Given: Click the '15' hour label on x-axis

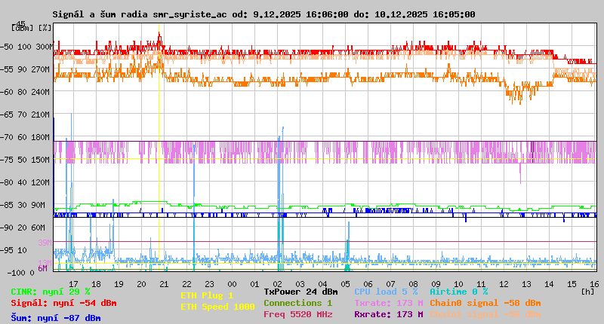Looking at the screenshot, I should (x=572, y=284).
